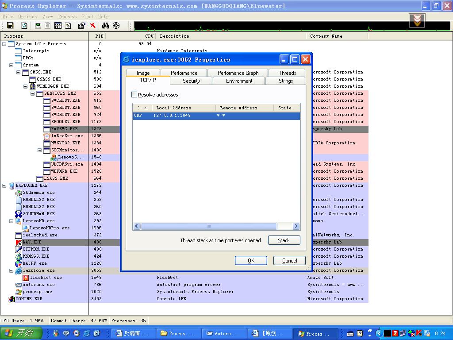
Task: Click the Windows Start button
Action: click(21, 333)
